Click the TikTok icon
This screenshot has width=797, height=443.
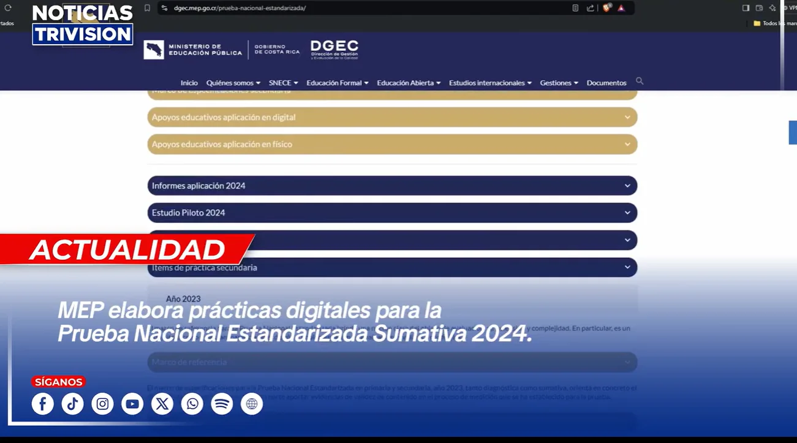72,404
